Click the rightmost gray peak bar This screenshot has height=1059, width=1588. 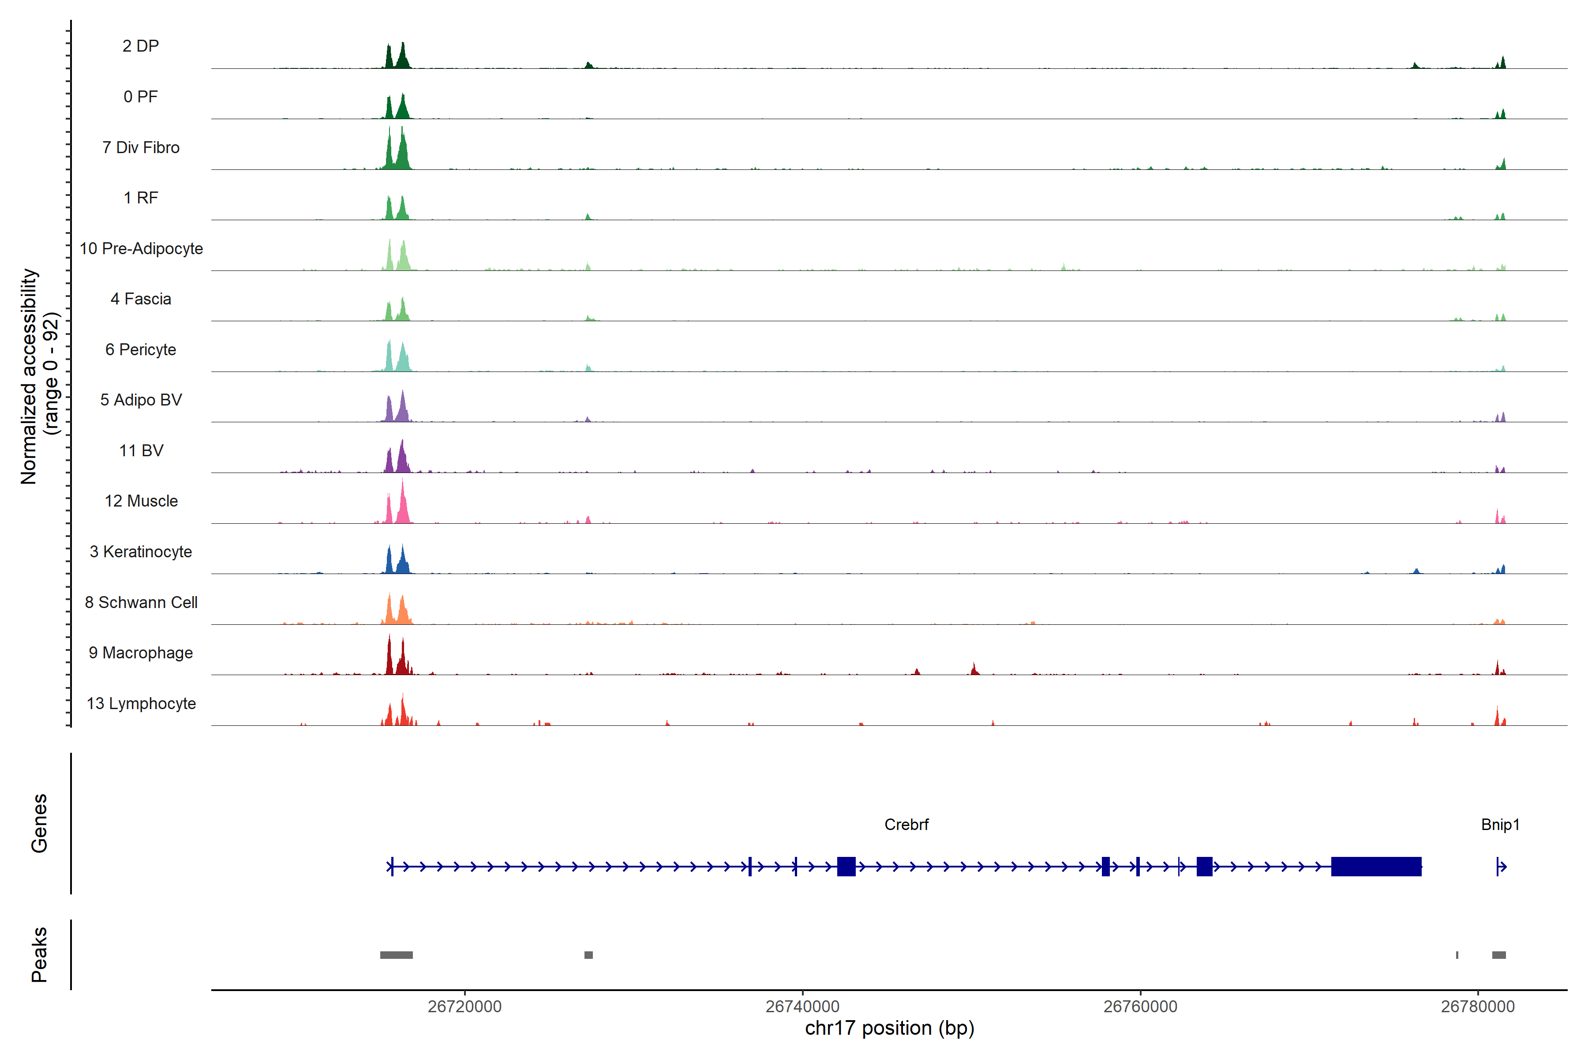pyautogui.click(x=1498, y=954)
